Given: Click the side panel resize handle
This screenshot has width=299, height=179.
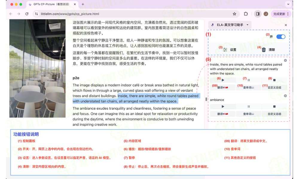Looking at the screenshot, I should tap(206, 99).
